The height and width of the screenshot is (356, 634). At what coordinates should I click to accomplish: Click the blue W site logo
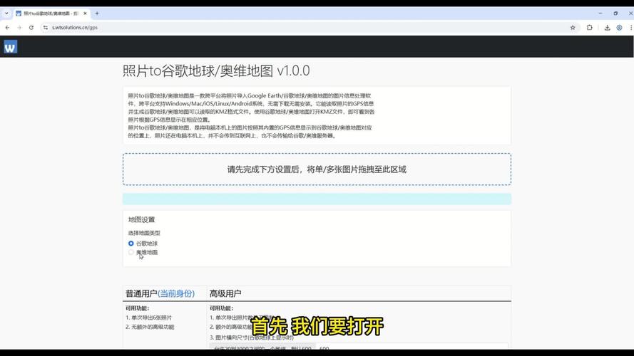pyautogui.click(x=10, y=47)
